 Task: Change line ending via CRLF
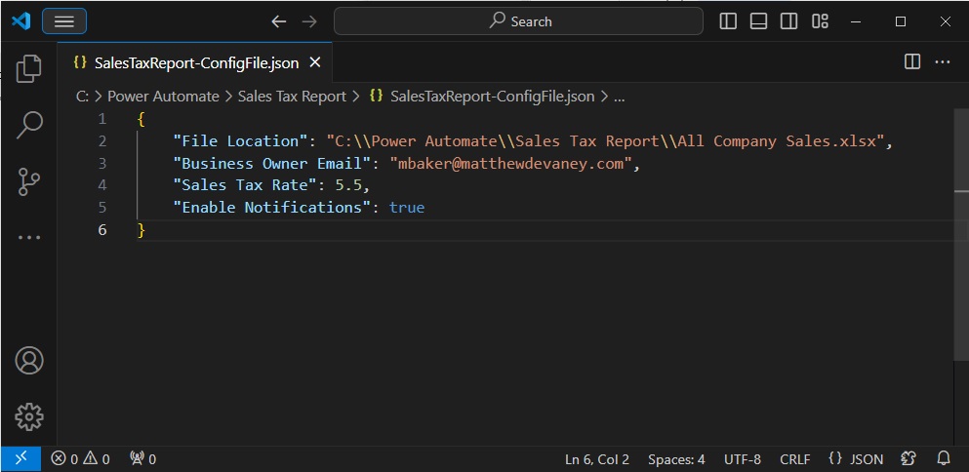tap(794, 459)
